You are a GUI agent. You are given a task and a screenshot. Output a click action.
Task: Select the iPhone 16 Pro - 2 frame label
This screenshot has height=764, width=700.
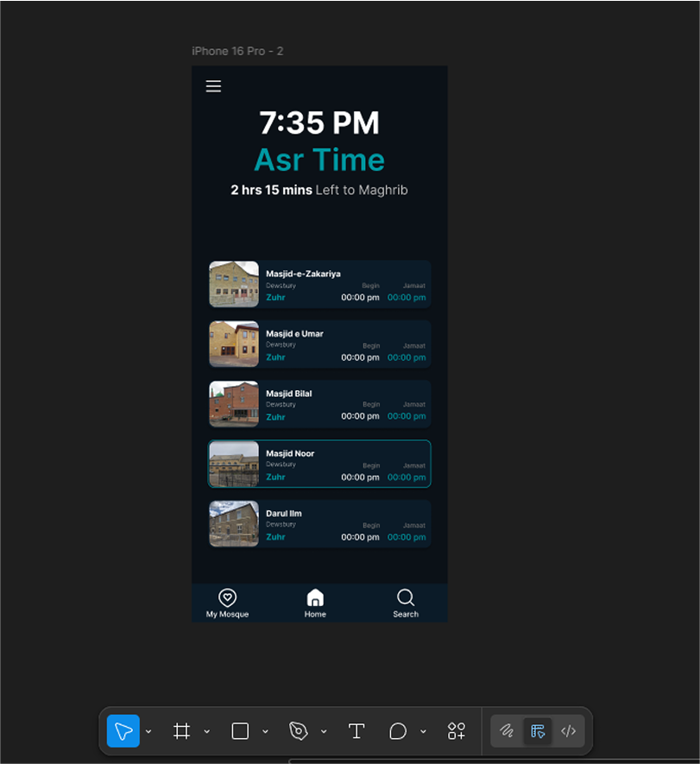[x=237, y=51]
